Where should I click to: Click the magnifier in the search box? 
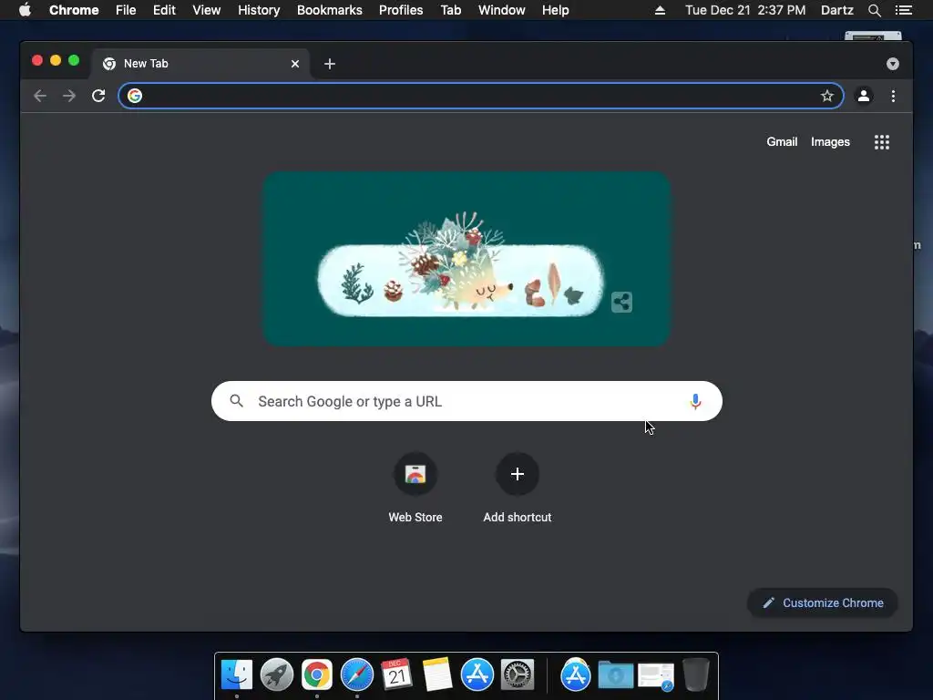point(236,401)
